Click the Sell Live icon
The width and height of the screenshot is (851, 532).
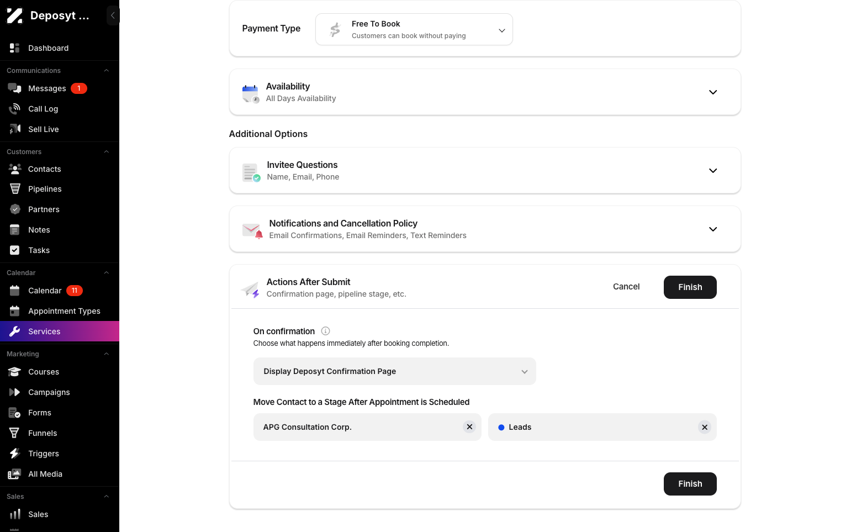coord(15,129)
